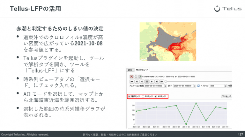Rewind animation to the start

132,81
